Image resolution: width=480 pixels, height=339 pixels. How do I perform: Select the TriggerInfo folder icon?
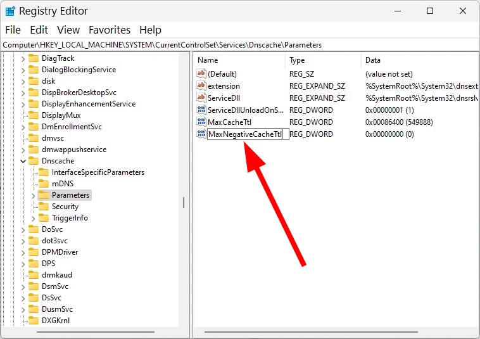click(x=44, y=218)
